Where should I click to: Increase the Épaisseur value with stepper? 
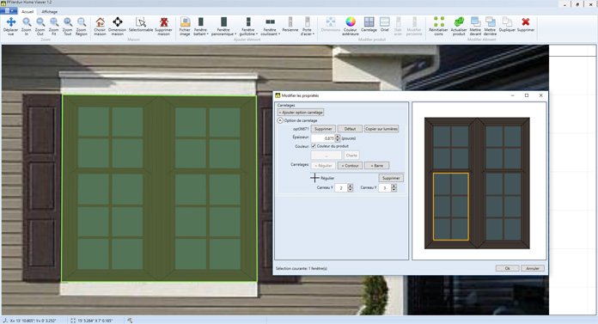337,137
